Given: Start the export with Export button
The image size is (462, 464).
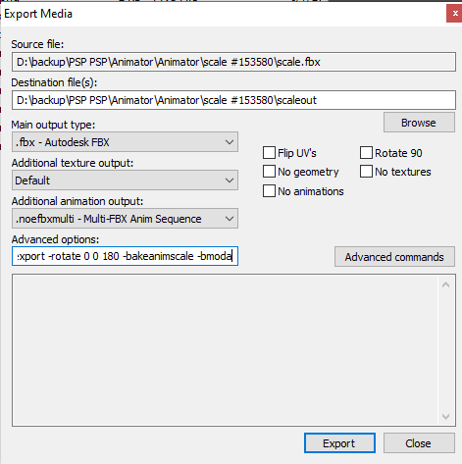Looking at the screenshot, I should 339,443.
